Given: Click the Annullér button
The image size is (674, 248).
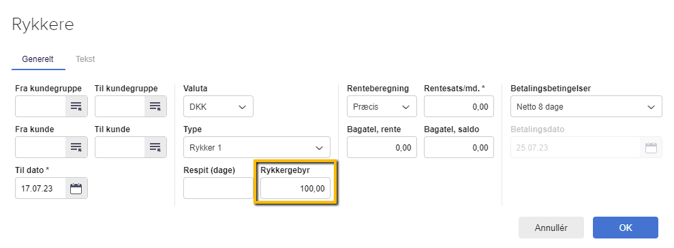Looking at the screenshot, I should click(551, 228).
